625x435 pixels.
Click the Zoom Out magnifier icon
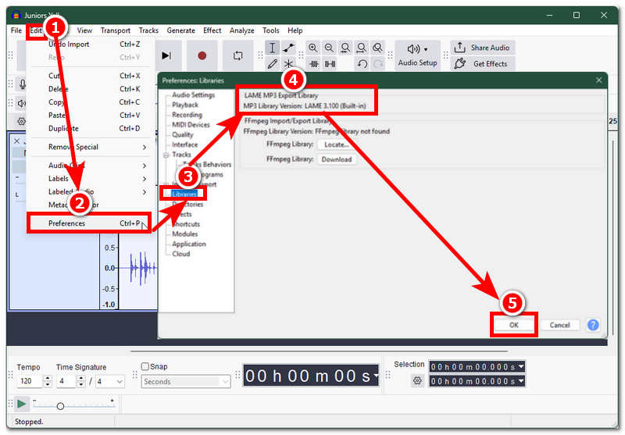tap(329, 48)
